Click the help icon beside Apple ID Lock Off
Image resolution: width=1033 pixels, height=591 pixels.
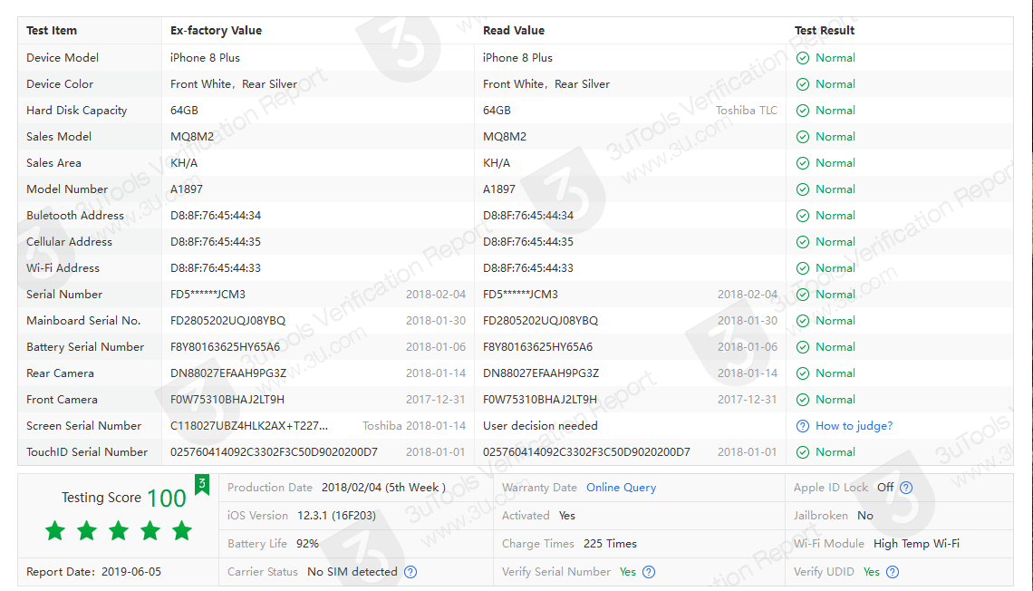click(906, 488)
